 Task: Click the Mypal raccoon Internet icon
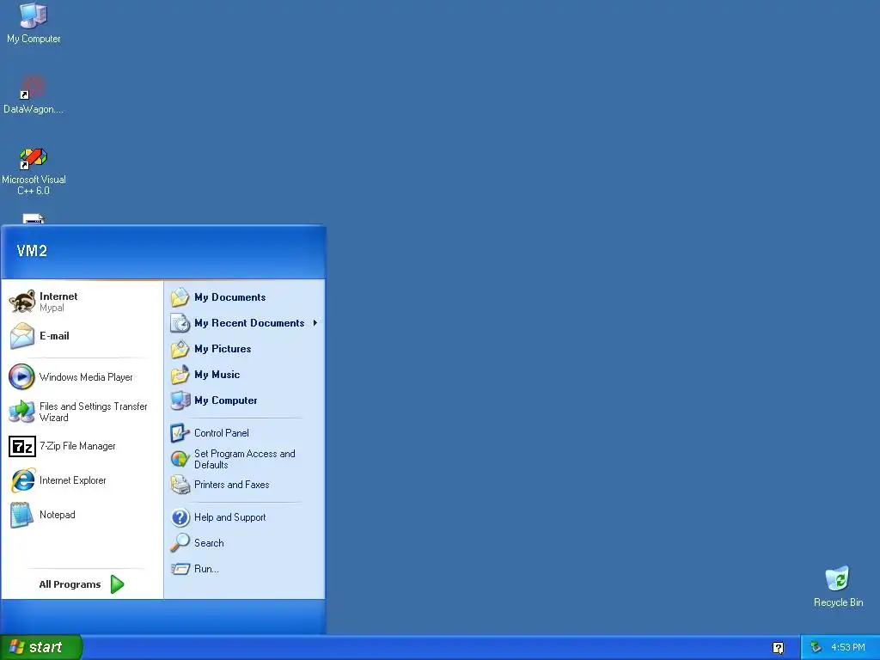coord(22,302)
